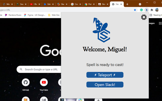This screenshot has height=101, width=162.
Task: Click the Pandora bookmark favicon
Action: (6, 15)
